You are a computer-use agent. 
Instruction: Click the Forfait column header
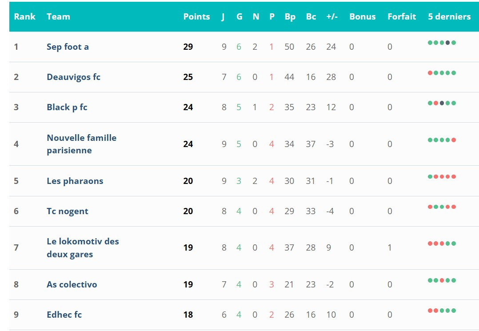[402, 16]
